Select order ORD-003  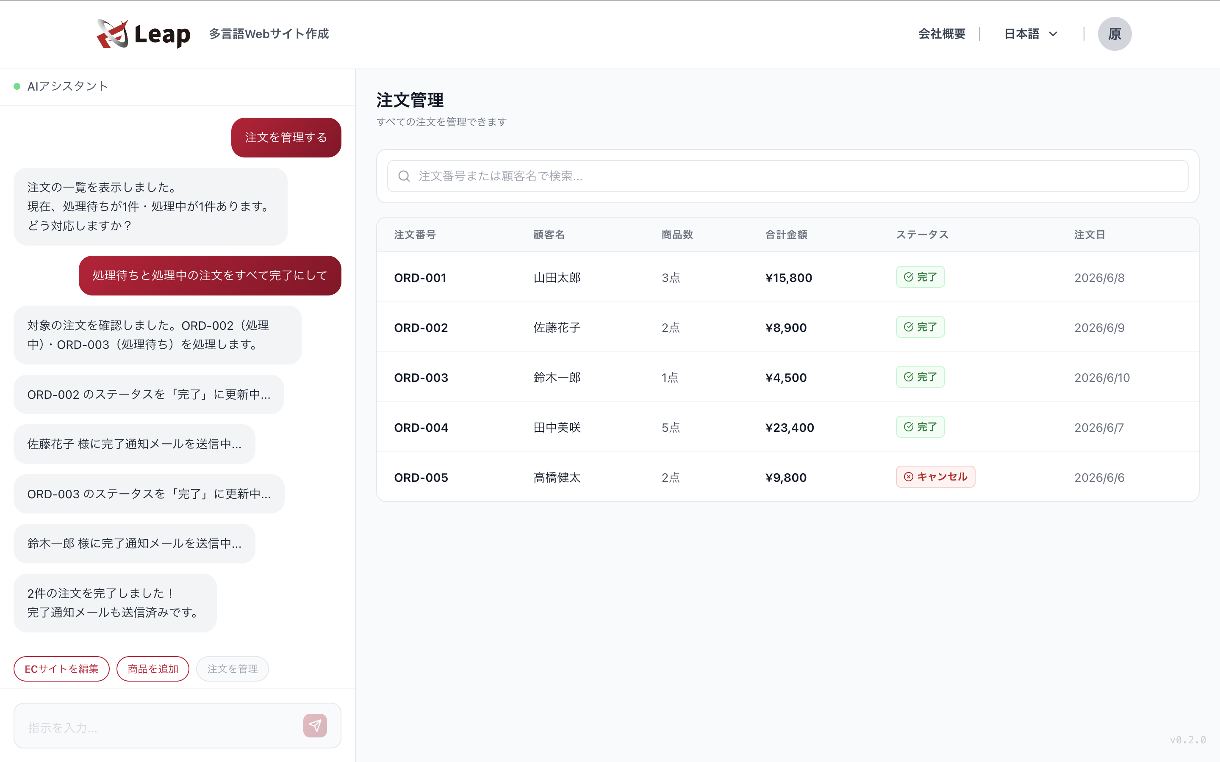(x=787, y=377)
